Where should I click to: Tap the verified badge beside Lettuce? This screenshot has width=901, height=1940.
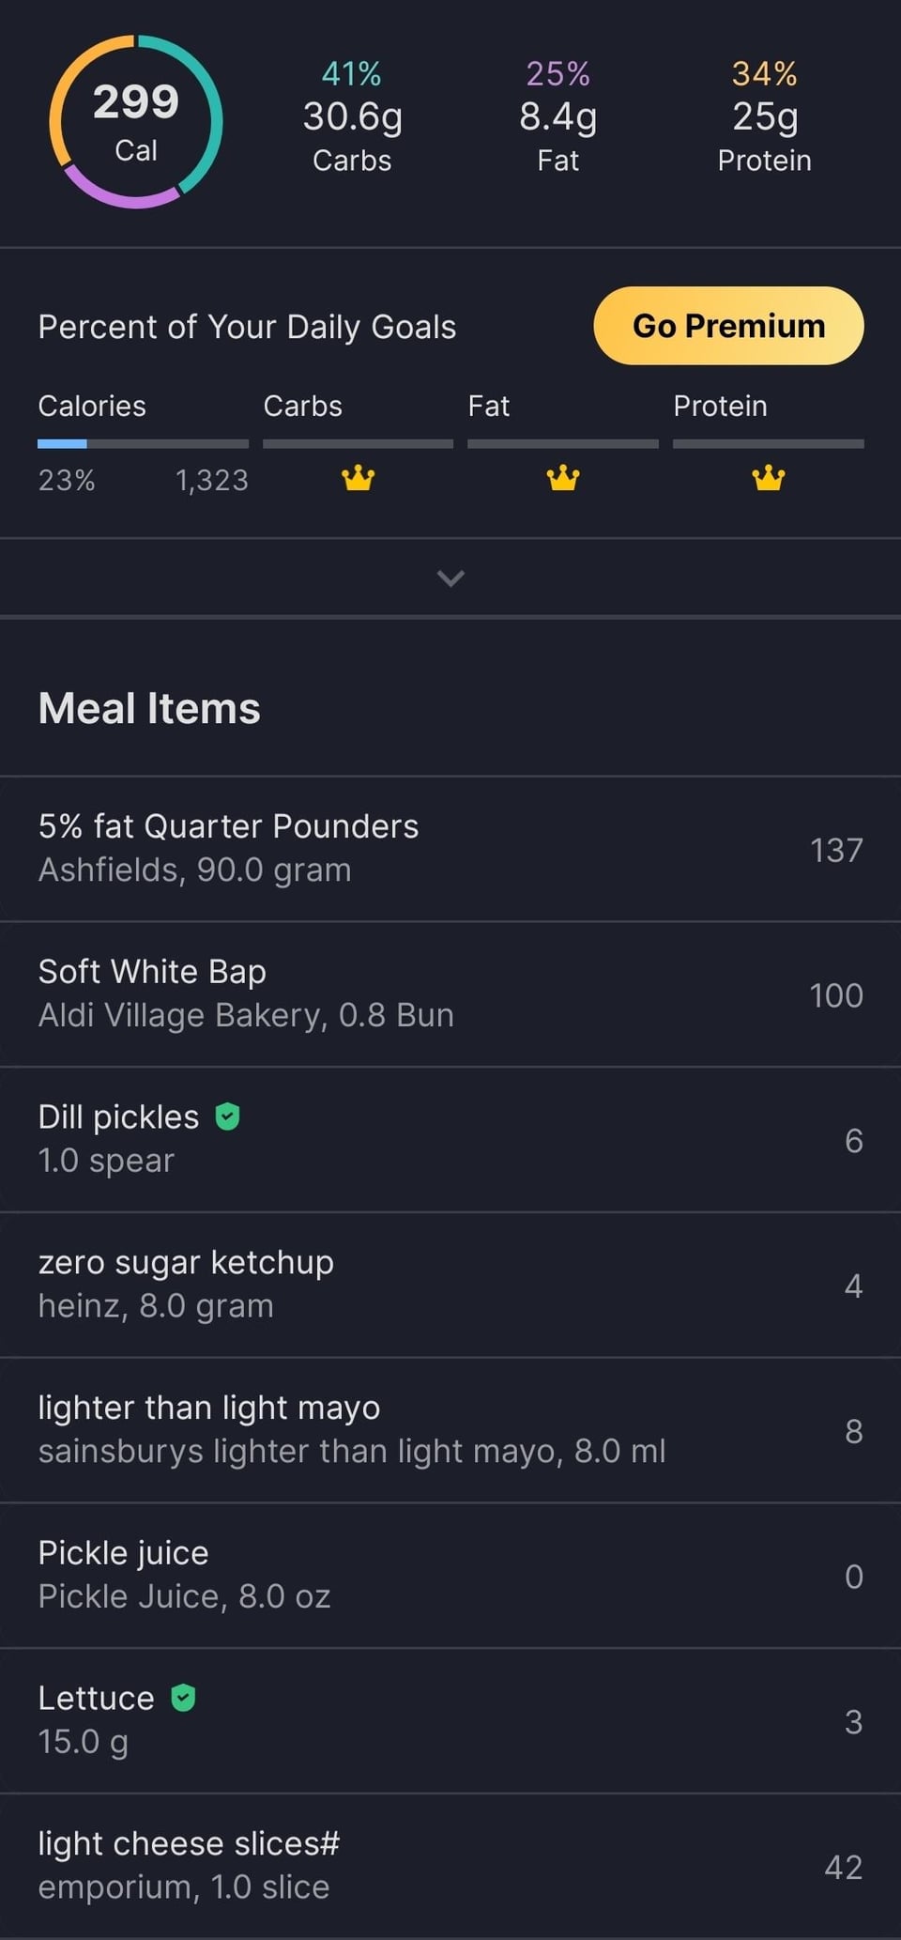click(183, 1698)
